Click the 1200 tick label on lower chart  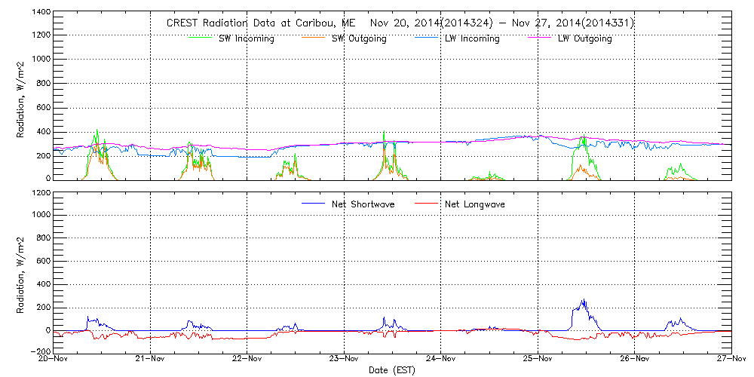point(41,192)
